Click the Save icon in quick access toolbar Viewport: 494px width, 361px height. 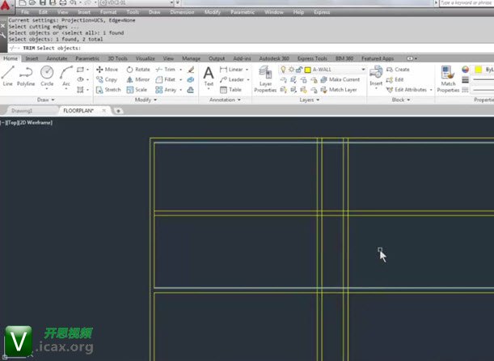[43, 3]
